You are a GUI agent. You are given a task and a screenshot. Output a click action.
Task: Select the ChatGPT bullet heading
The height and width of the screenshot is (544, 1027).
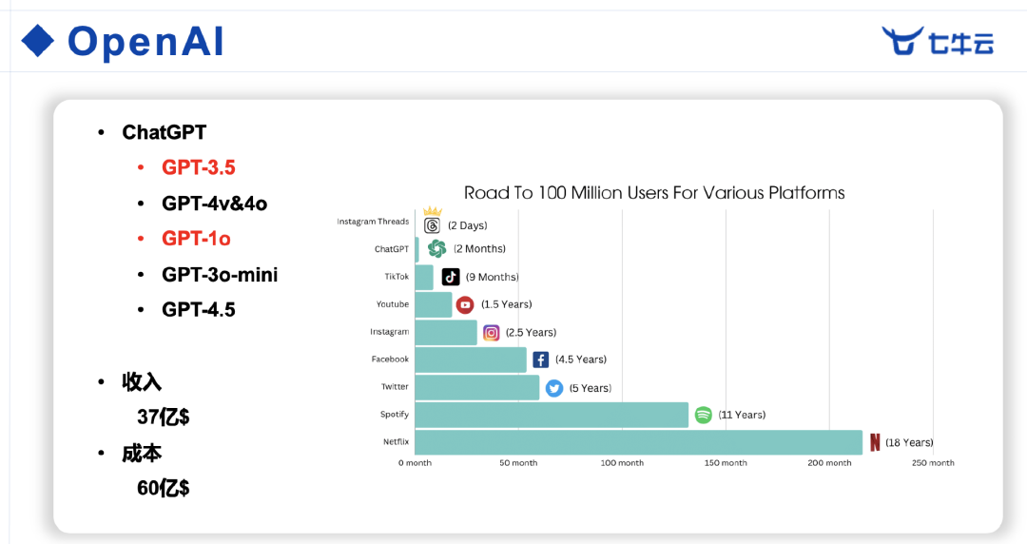click(165, 132)
